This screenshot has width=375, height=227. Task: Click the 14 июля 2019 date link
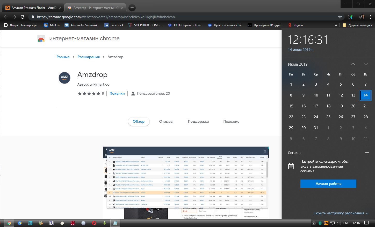(301, 50)
